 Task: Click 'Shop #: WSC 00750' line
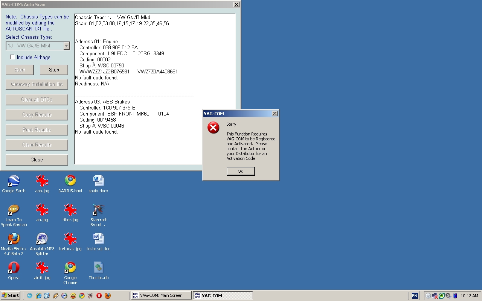click(x=102, y=65)
